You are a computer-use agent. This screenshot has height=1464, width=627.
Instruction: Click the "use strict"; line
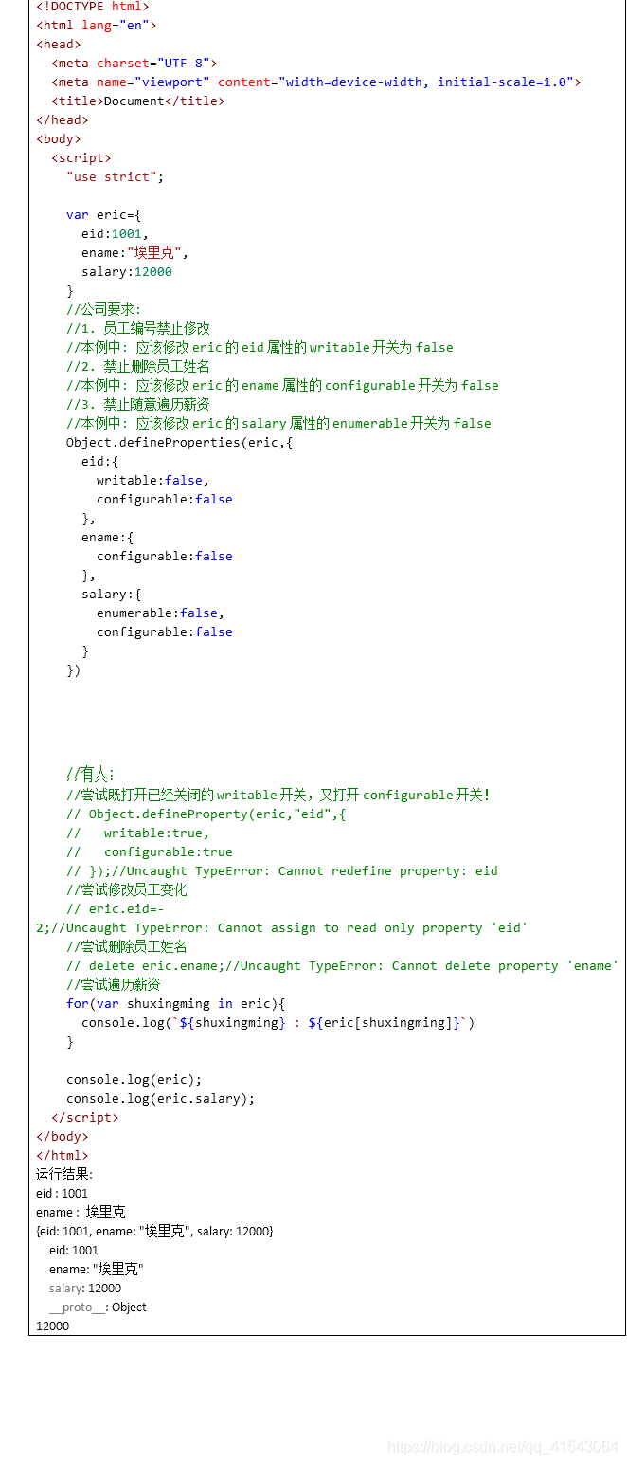[115, 176]
